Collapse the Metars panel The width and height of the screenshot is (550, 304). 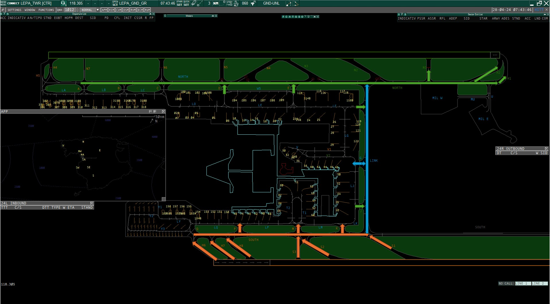(x=213, y=16)
